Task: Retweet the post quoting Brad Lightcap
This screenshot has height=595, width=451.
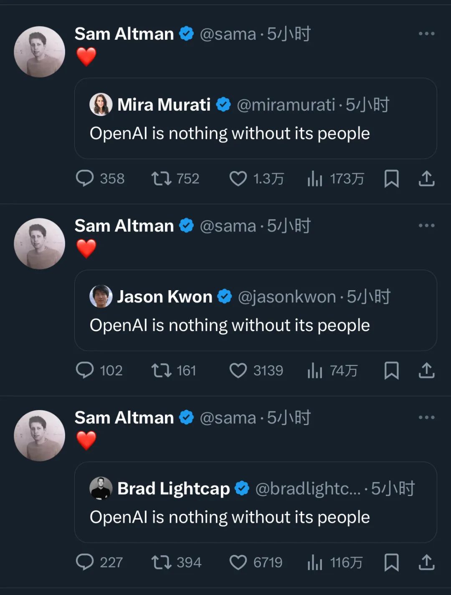Action: [161, 562]
